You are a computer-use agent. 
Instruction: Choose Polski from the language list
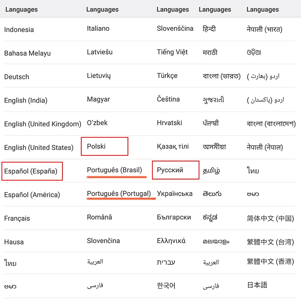(96, 146)
